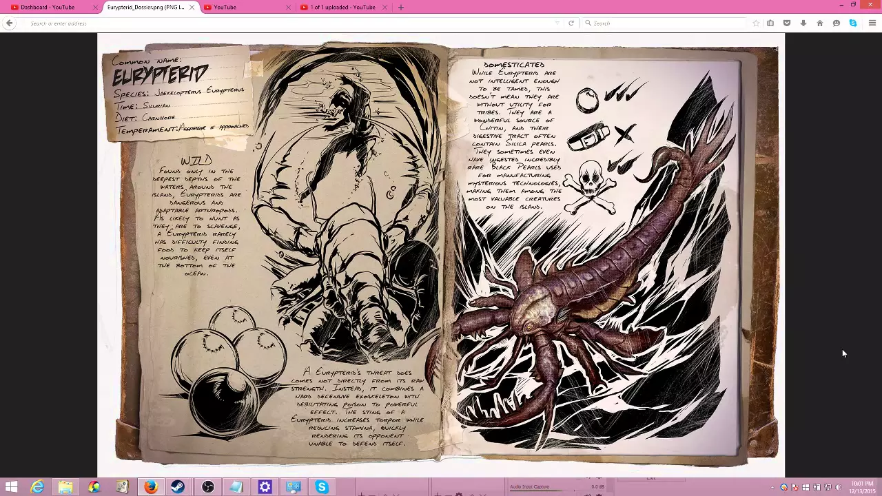Viewport: 882px width, 496px height.
Task: Open the Windows Start button
Action: (12, 487)
